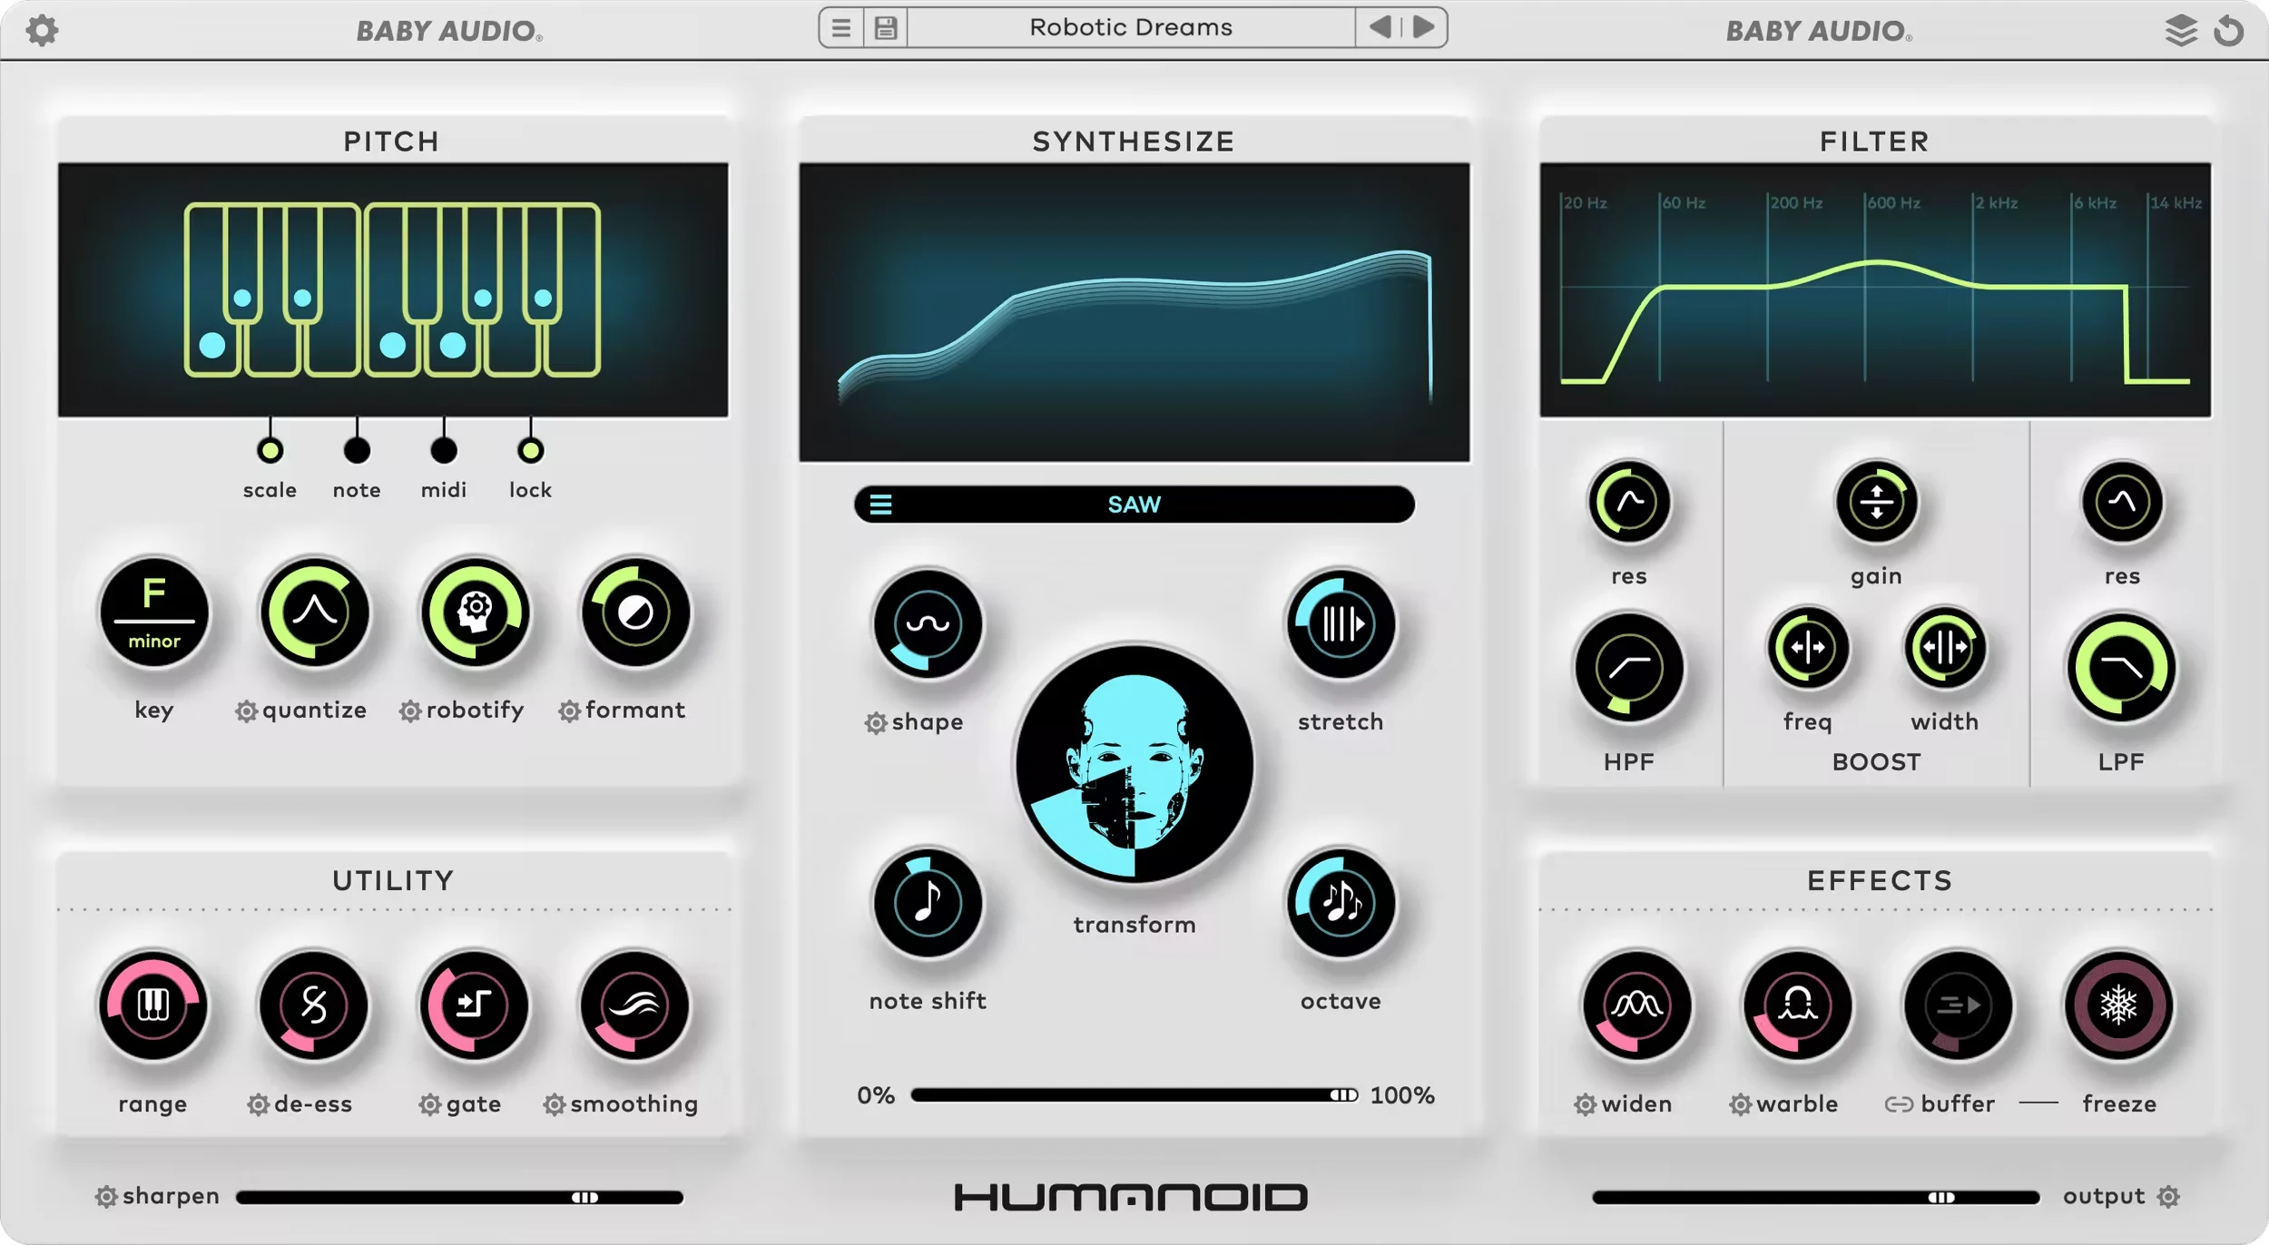Open smoothing settings gear
Viewport: 2269px width, 1245px height.
[x=555, y=1105]
